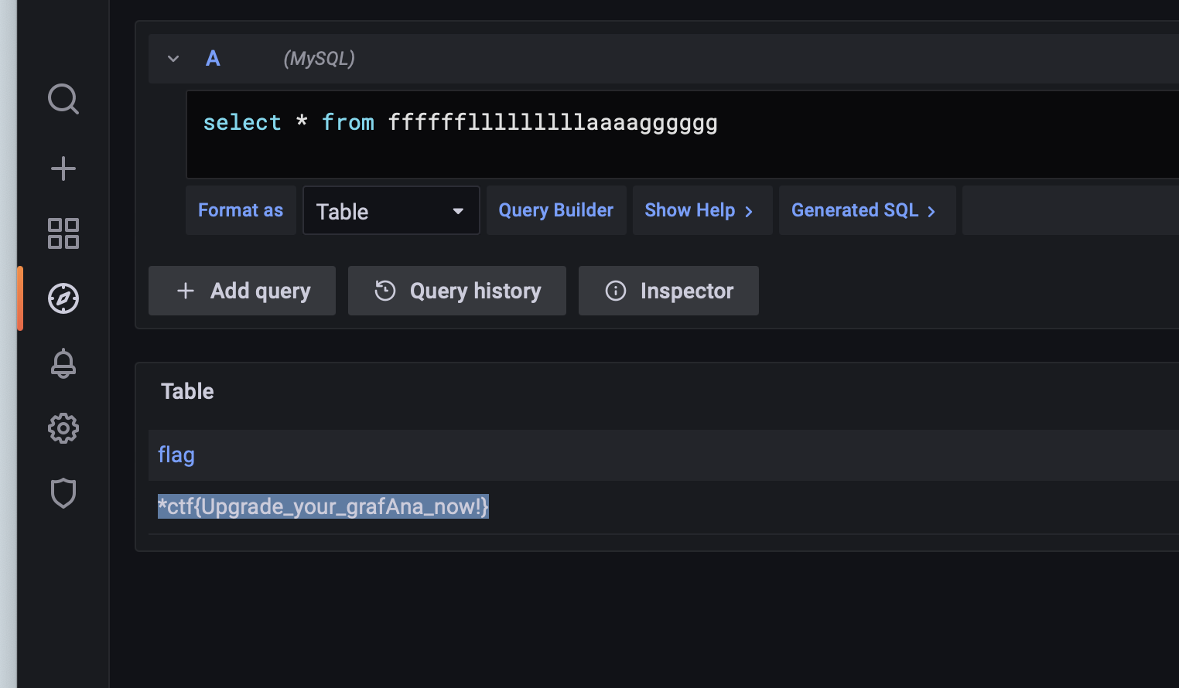
Task: Open the Alerting bell icon
Action: click(x=63, y=363)
